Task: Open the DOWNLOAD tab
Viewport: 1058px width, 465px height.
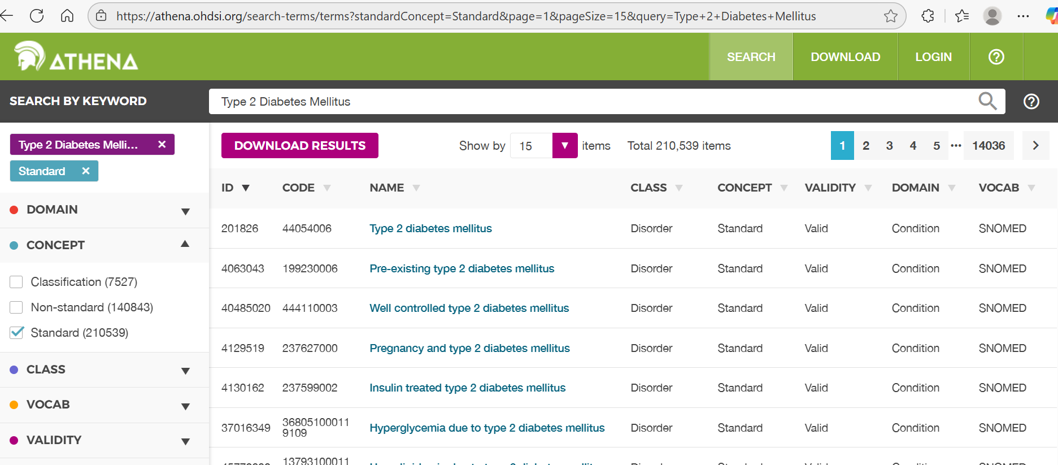Action: 846,57
